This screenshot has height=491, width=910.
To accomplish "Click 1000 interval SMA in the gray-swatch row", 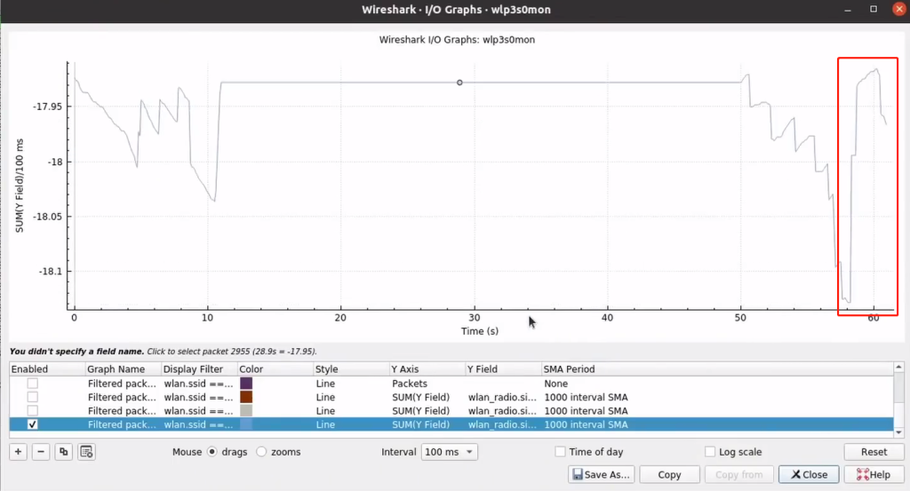I will click(586, 410).
